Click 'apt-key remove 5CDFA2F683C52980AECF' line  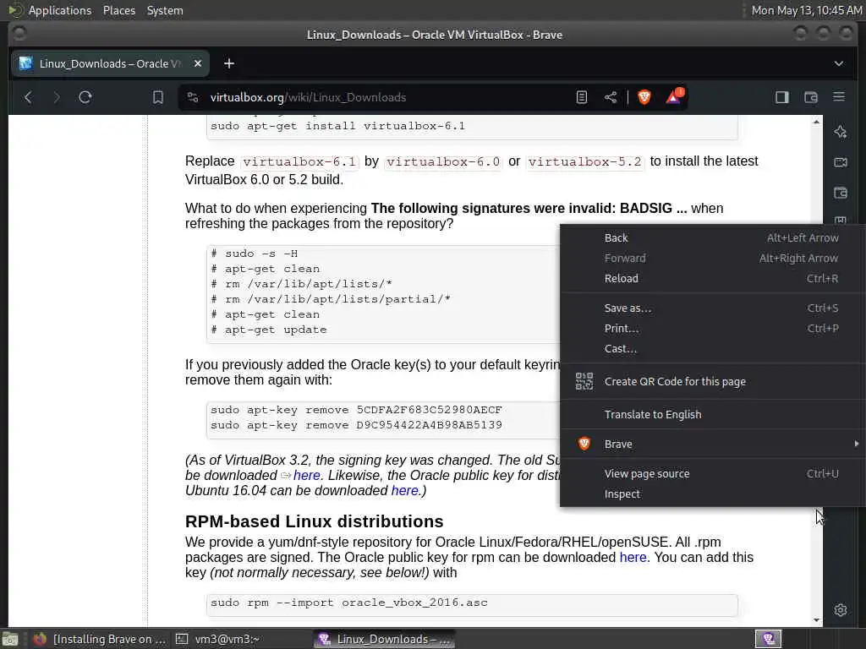tap(356, 410)
